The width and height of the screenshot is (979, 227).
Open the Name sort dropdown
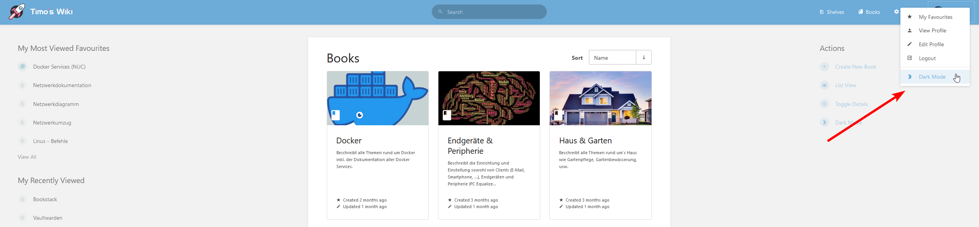[612, 57]
